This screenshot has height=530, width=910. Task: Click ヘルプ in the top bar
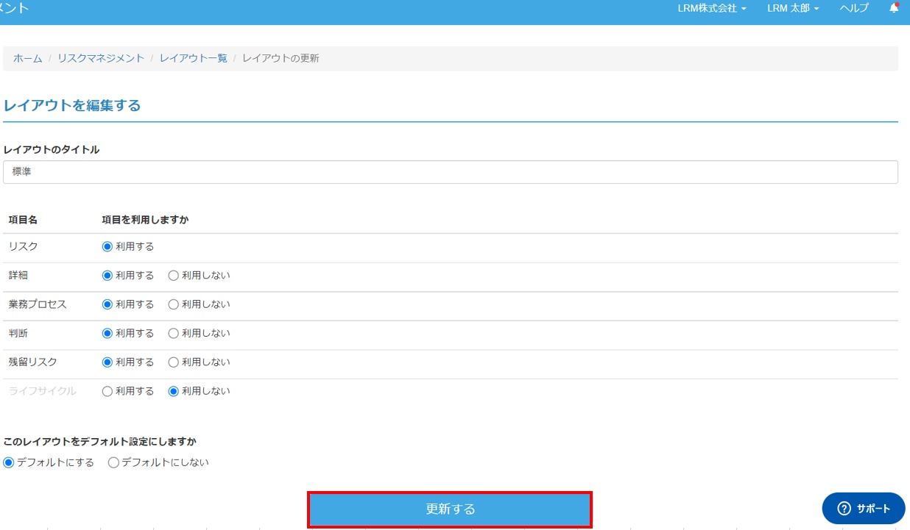(x=854, y=8)
